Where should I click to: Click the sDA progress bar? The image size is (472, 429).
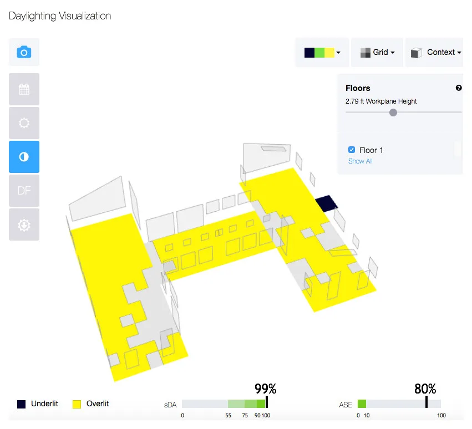point(225,404)
